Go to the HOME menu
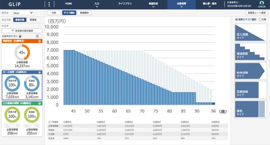 tap(69, 4)
